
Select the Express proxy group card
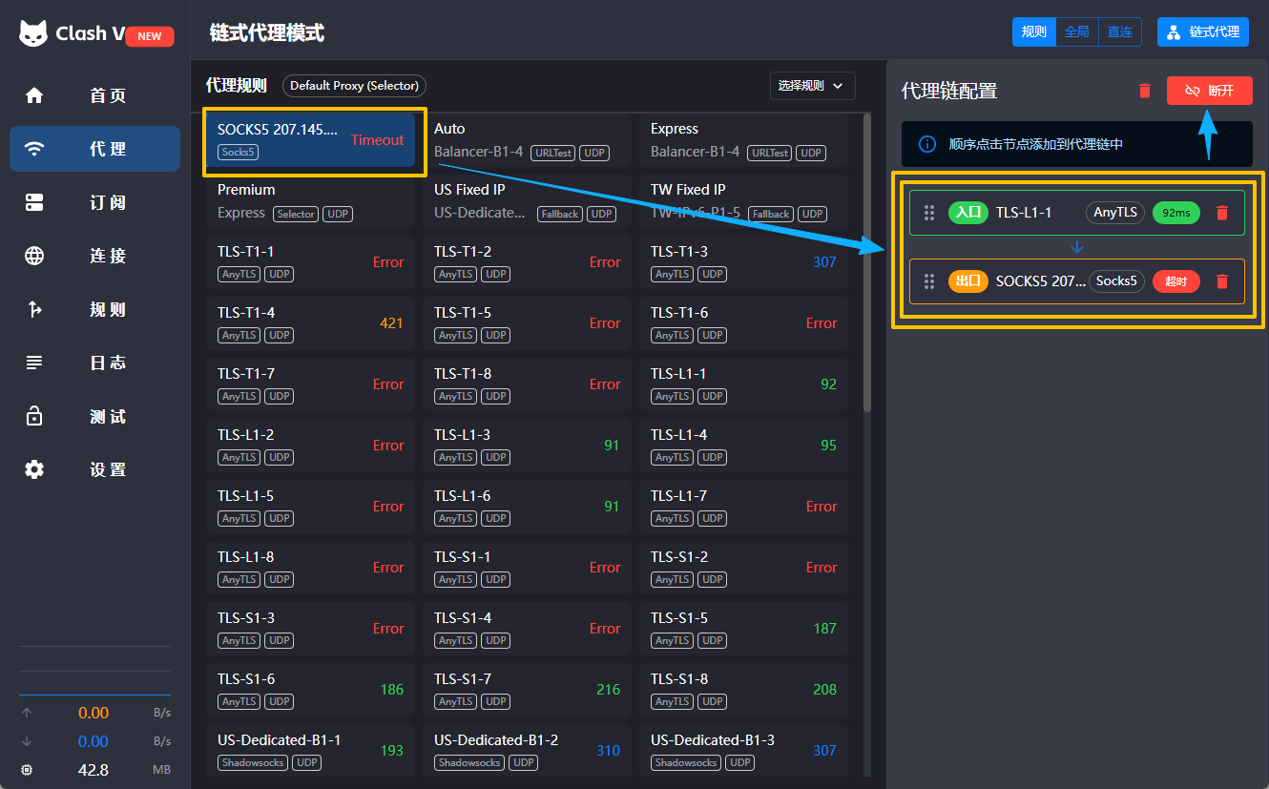click(x=743, y=140)
